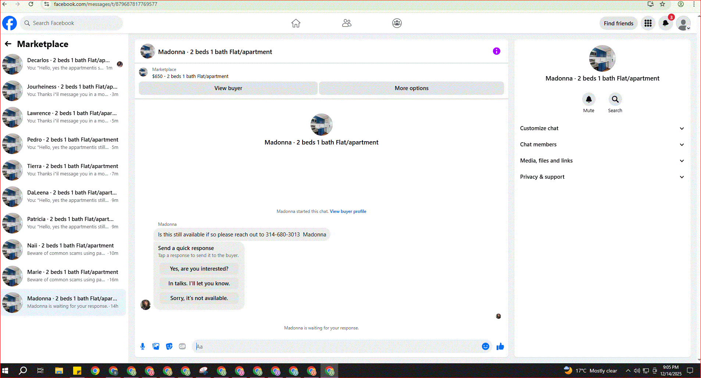Open the emoji picker smiley icon

pyautogui.click(x=486, y=346)
